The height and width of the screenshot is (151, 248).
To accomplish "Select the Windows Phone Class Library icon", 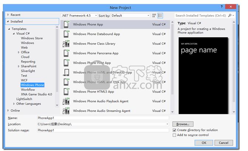I will point(66,44).
